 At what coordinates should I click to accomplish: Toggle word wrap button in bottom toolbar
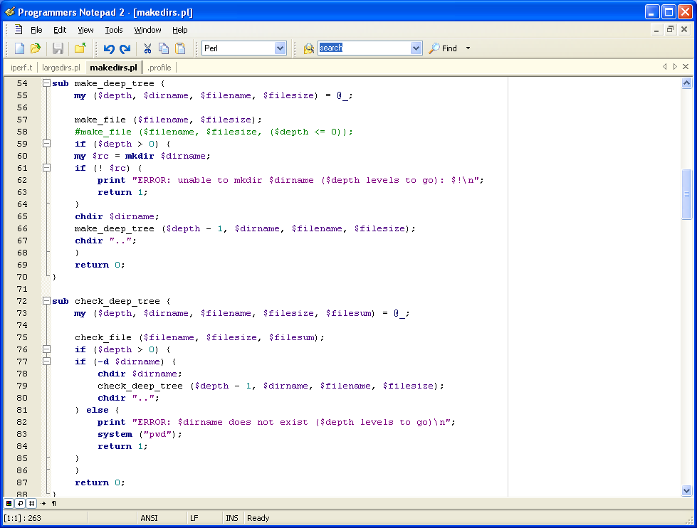tap(20, 504)
